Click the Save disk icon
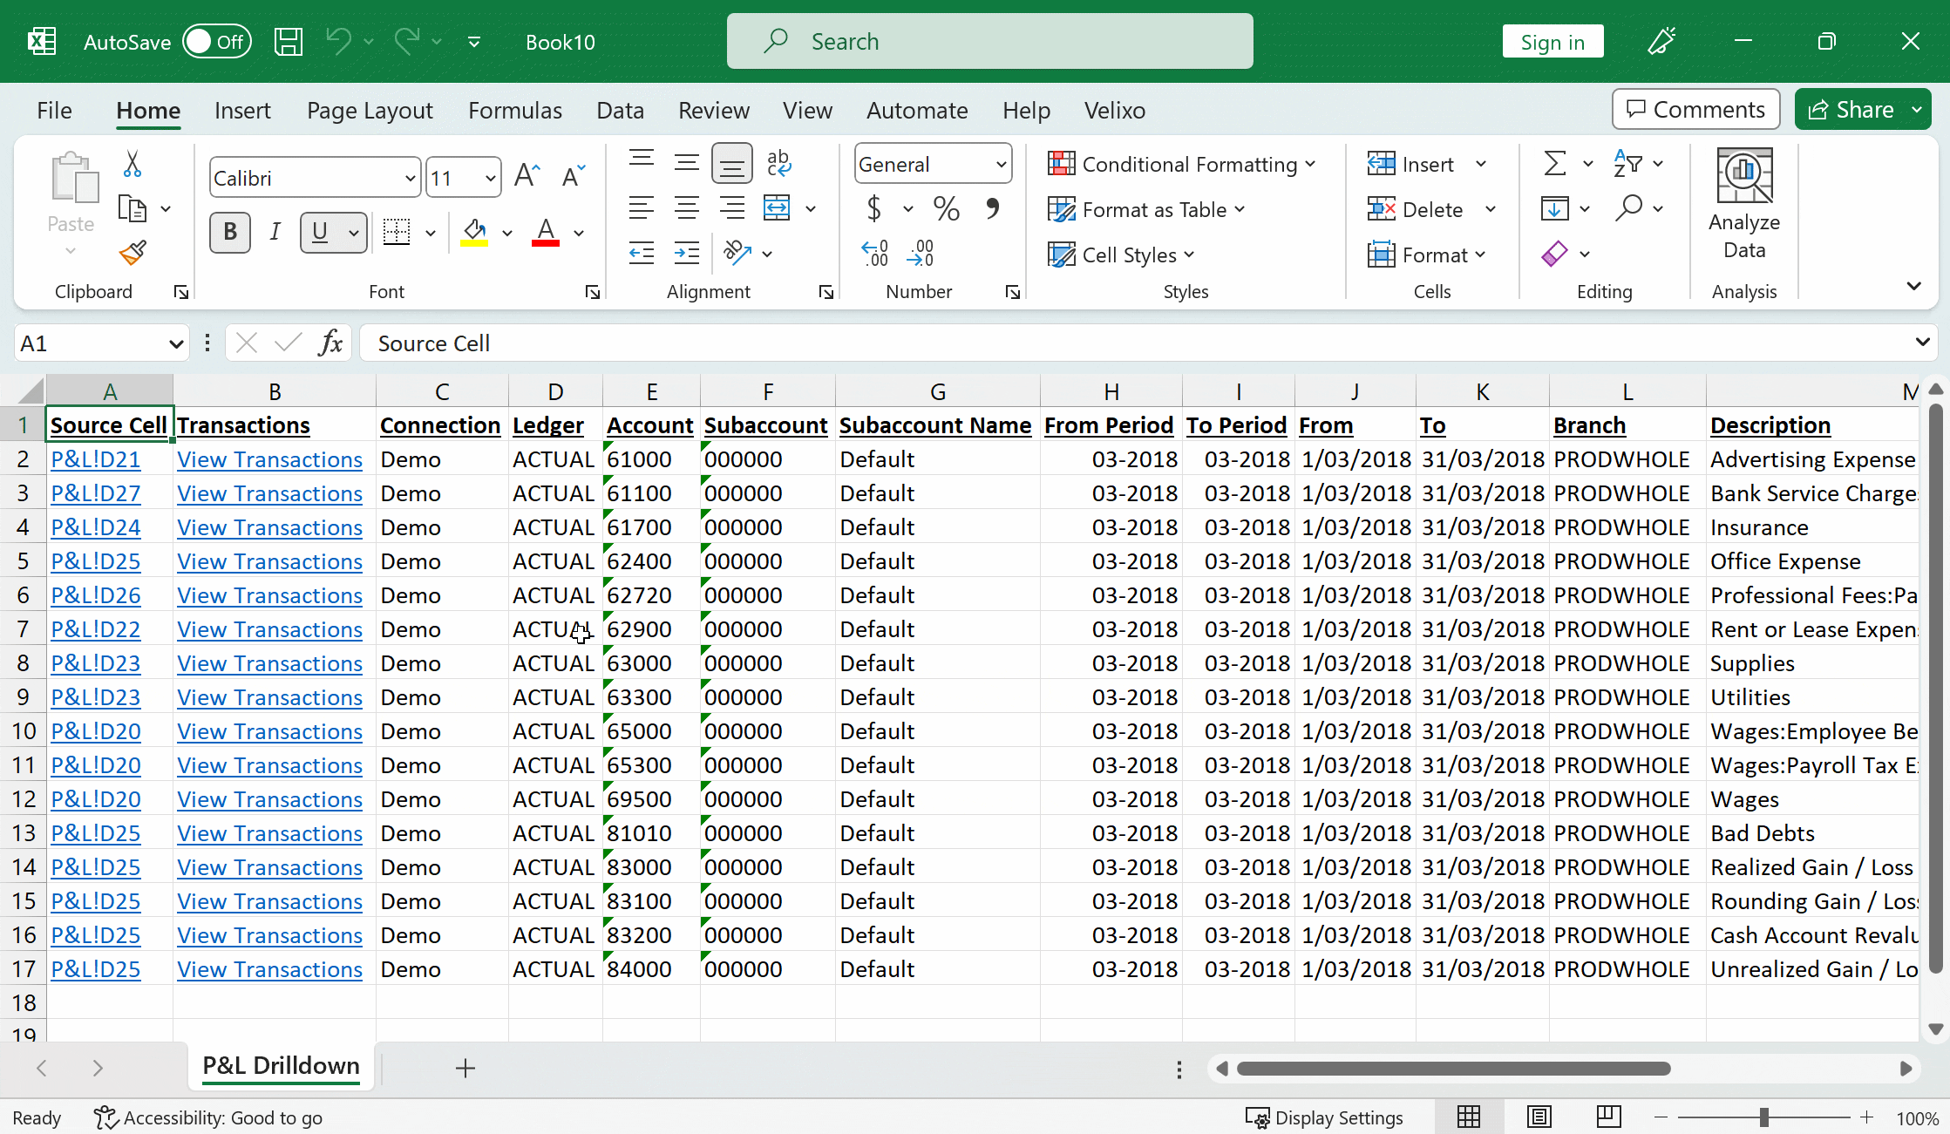Image resolution: width=1950 pixels, height=1134 pixels. [x=289, y=42]
